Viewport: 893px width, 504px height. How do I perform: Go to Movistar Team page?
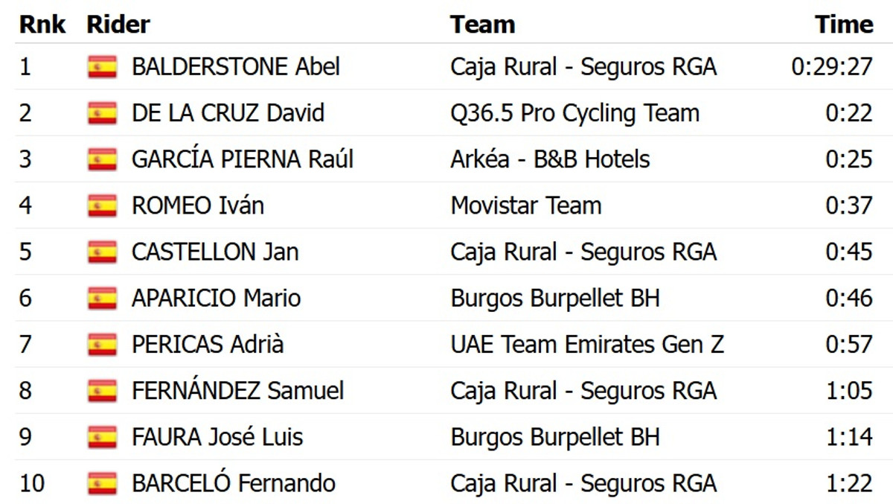525,205
